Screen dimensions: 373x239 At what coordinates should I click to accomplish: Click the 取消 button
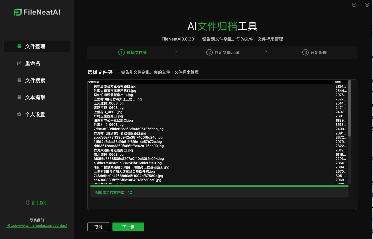(98, 227)
